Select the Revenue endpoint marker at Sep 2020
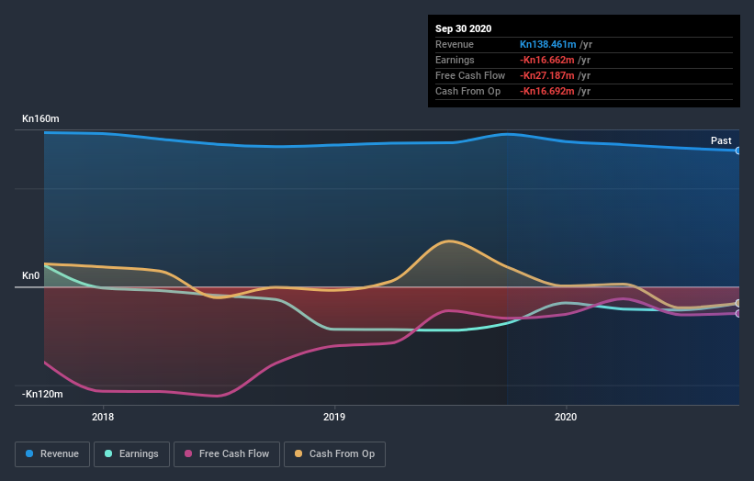This screenshot has width=754, height=481. click(738, 151)
